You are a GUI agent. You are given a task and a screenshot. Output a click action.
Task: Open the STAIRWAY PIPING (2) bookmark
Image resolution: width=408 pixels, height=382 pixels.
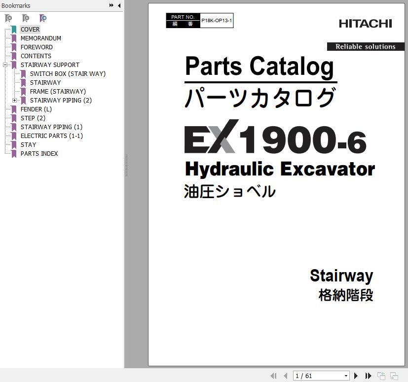(61, 100)
